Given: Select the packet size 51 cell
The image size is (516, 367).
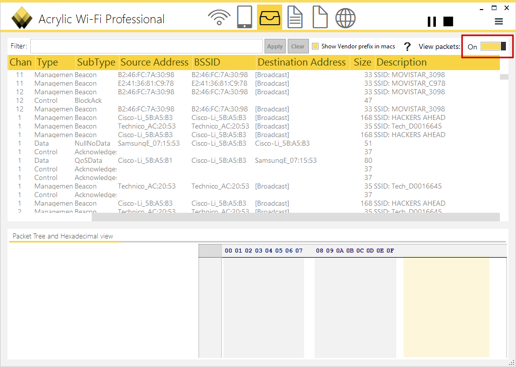Looking at the screenshot, I should pyautogui.click(x=368, y=143).
